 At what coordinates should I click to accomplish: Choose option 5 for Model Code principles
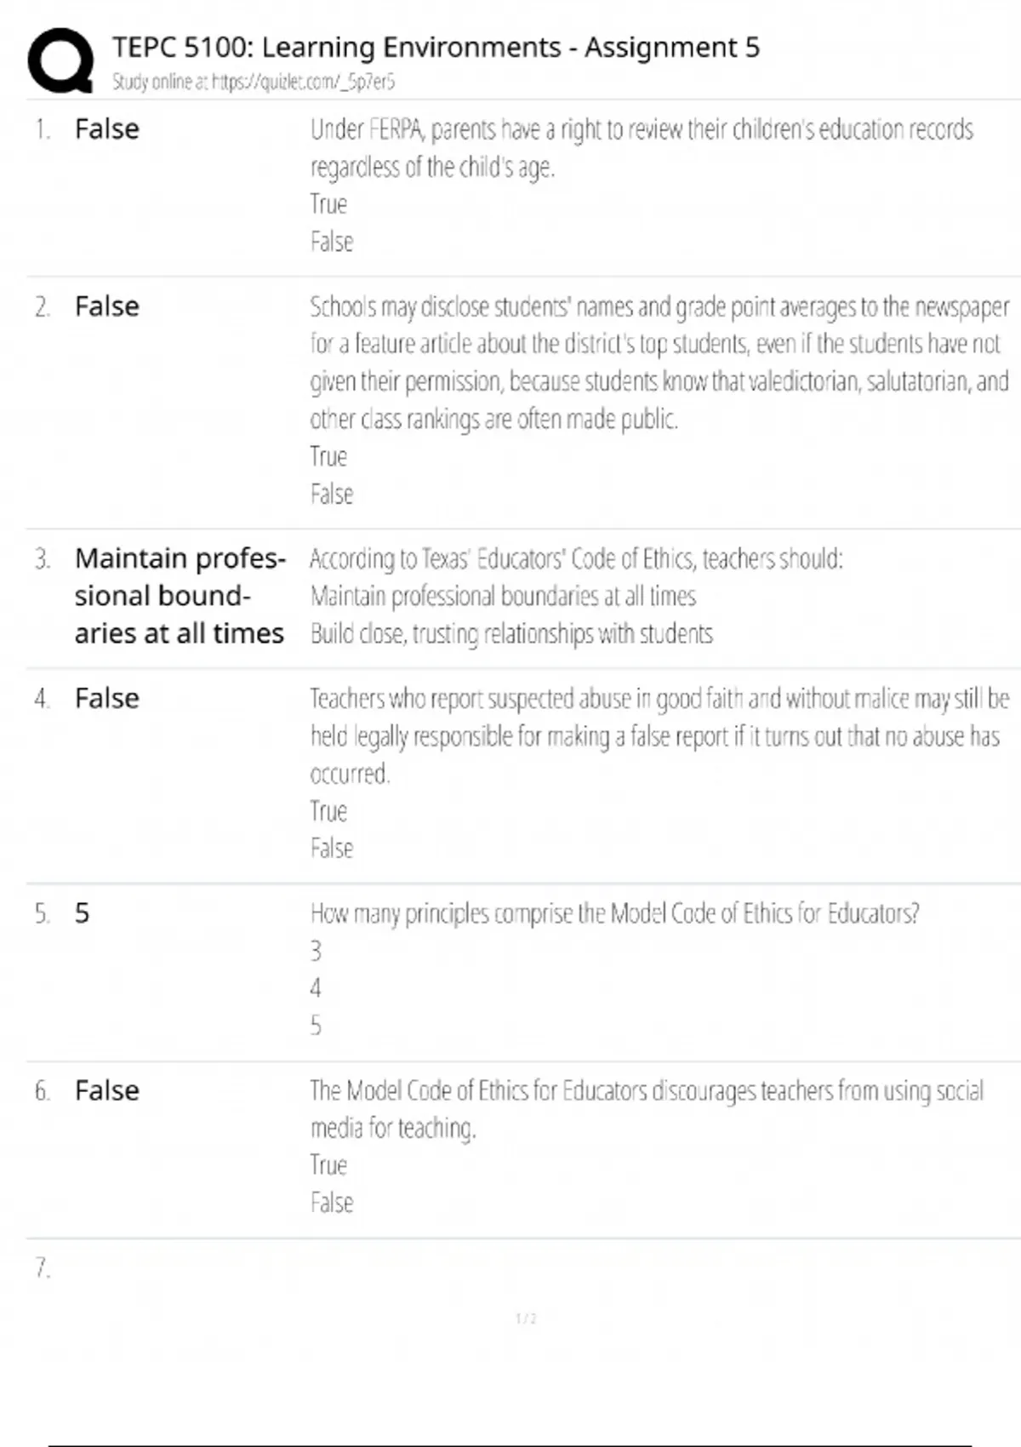316,1025
